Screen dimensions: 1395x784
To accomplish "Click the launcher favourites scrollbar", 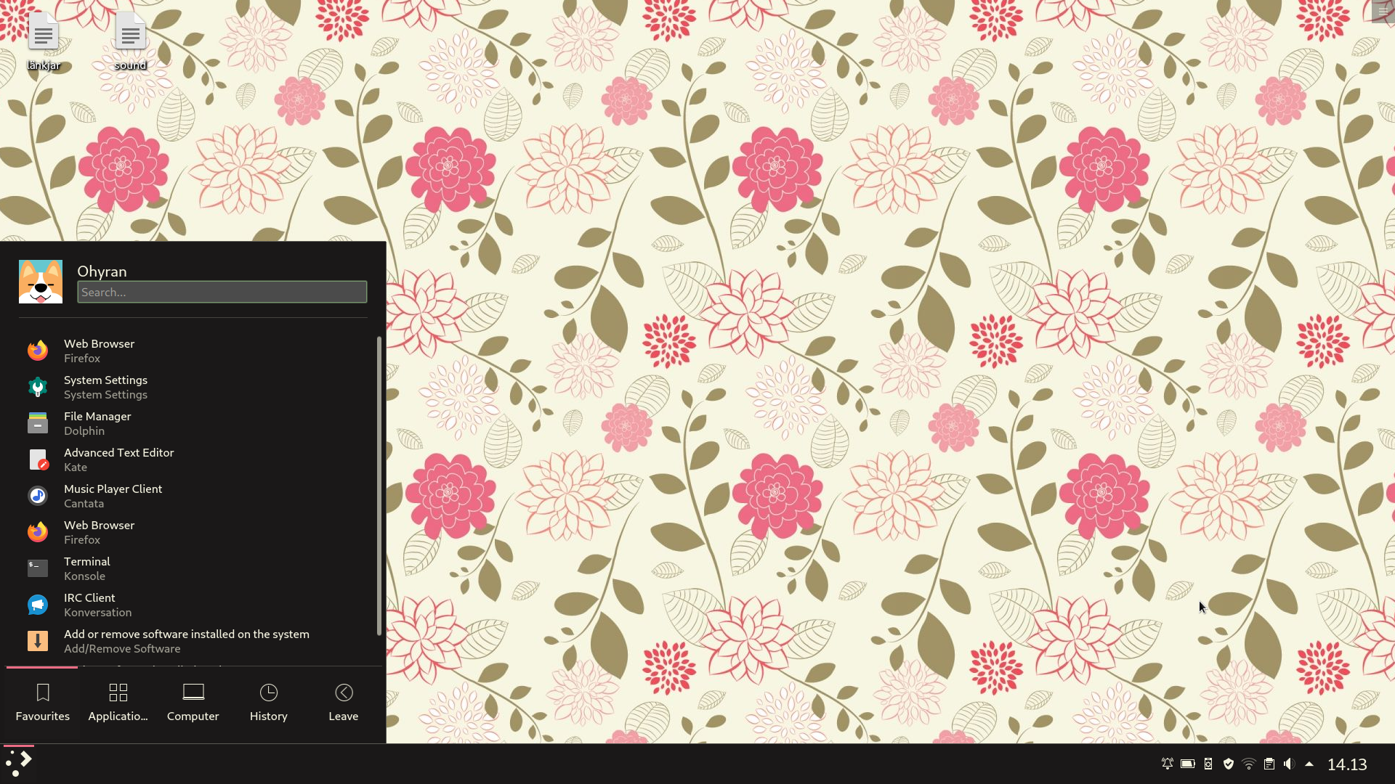I will click(379, 485).
